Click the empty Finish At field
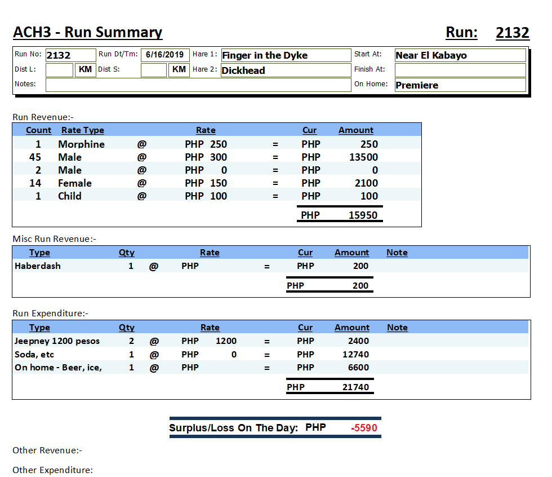Viewport: 552px width, 477px height. pyautogui.click(x=460, y=70)
